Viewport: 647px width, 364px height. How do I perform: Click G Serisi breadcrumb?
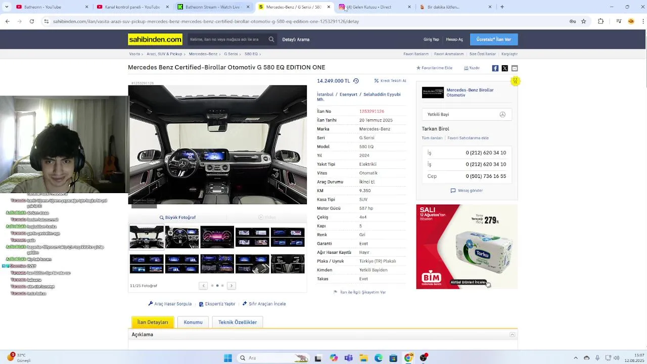point(230,54)
